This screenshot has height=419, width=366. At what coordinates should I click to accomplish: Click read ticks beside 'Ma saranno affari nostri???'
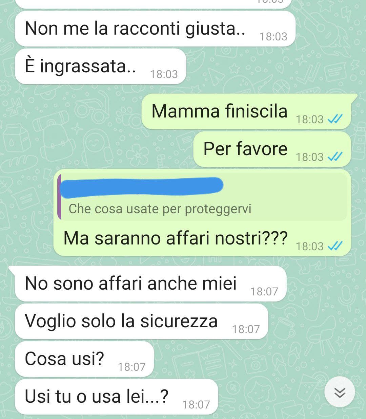pyautogui.click(x=335, y=245)
